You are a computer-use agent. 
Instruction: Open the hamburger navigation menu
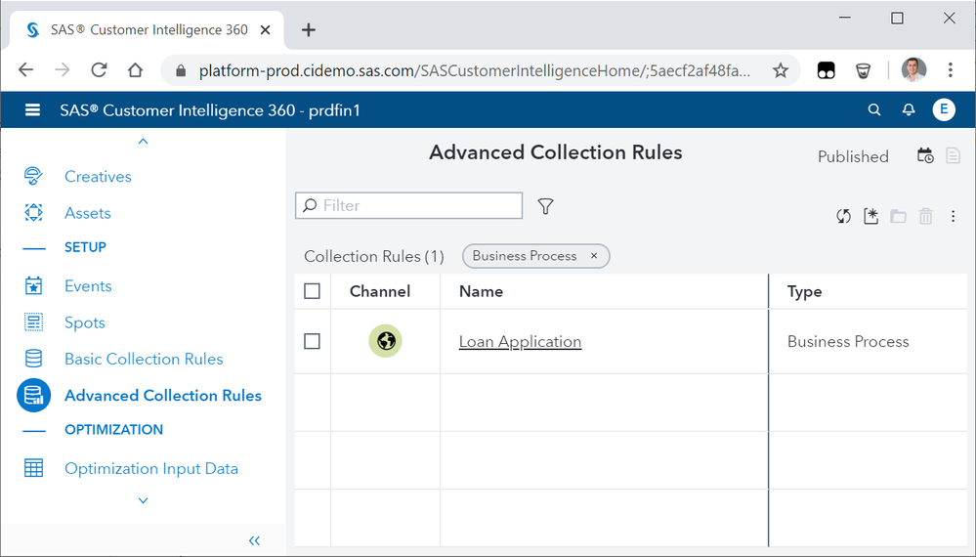32,110
